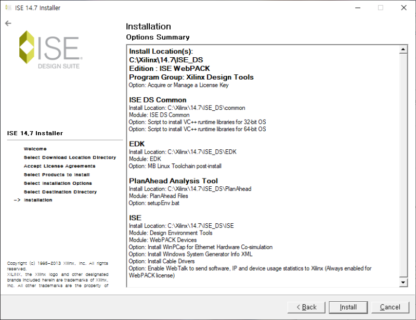Click the 'ISE' section heading

pyautogui.click(x=135, y=218)
